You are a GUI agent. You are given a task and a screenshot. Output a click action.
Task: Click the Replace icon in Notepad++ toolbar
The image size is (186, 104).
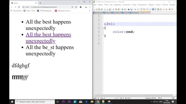pyautogui.click(x=131, y=10)
